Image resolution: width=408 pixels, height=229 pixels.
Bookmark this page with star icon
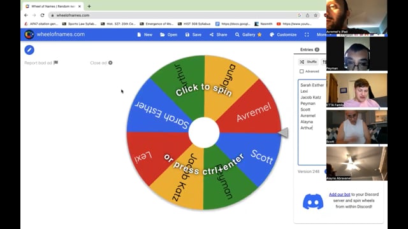(316, 15)
